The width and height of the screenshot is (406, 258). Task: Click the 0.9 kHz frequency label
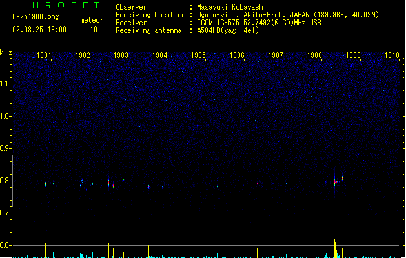click(x=5, y=148)
